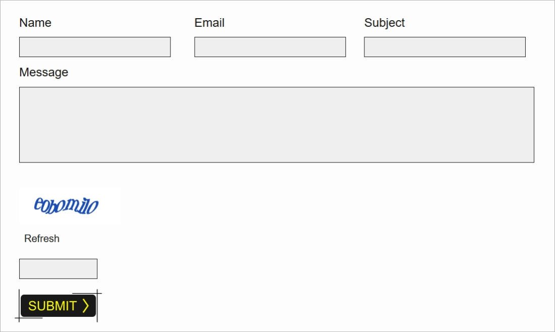Click the Message field label

click(x=44, y=72)
